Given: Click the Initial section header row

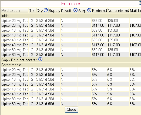Looking at the screenshot, I should coord(71,16).
